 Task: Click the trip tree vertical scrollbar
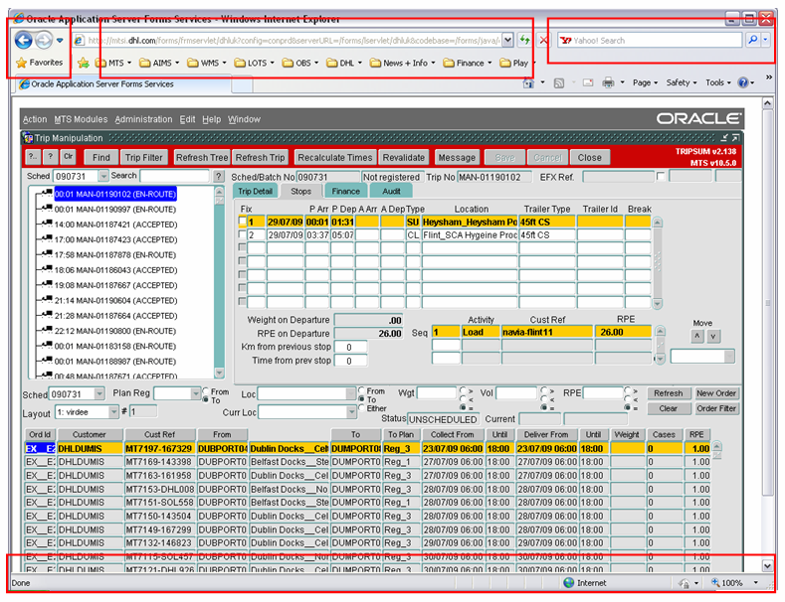(219, 282)
